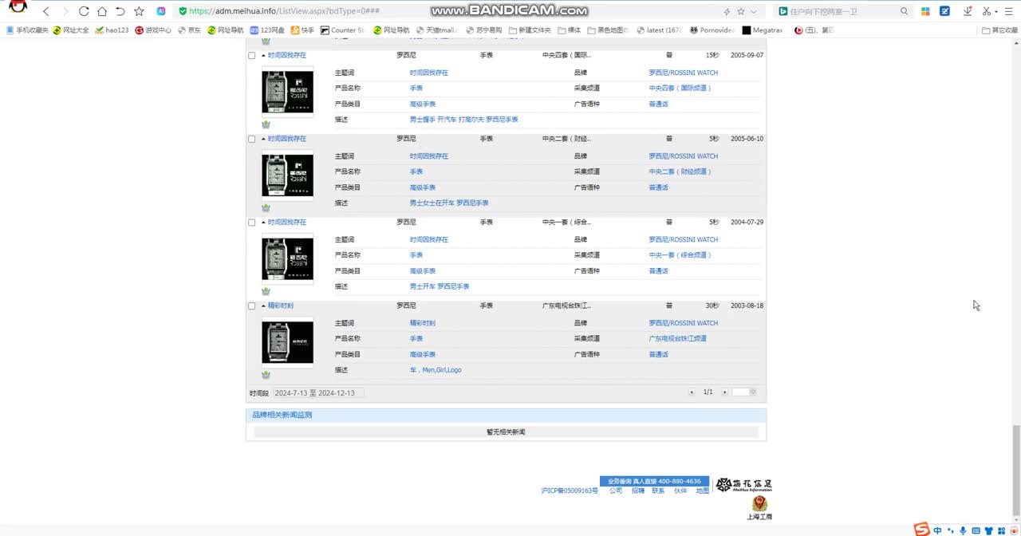Open the downloads icon in toolbar
The height and width of the screenshot is (536, 1021).
(x=968, y=11)
